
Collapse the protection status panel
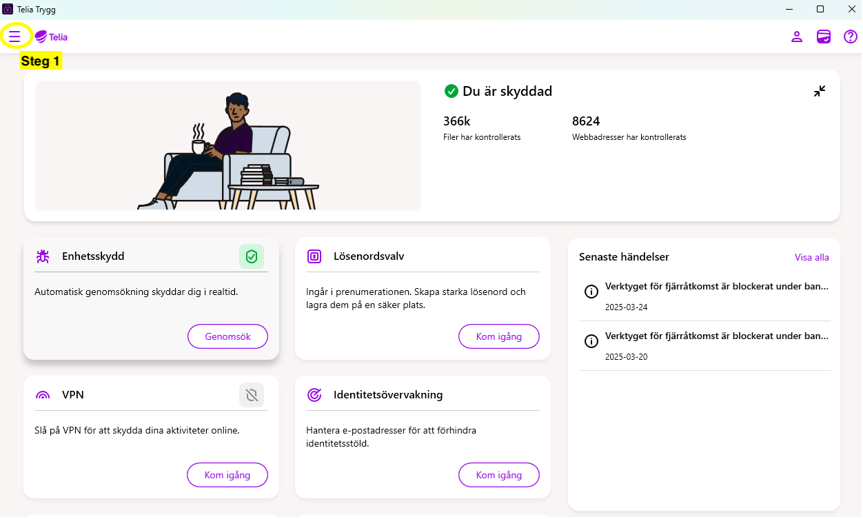point(820,91)
